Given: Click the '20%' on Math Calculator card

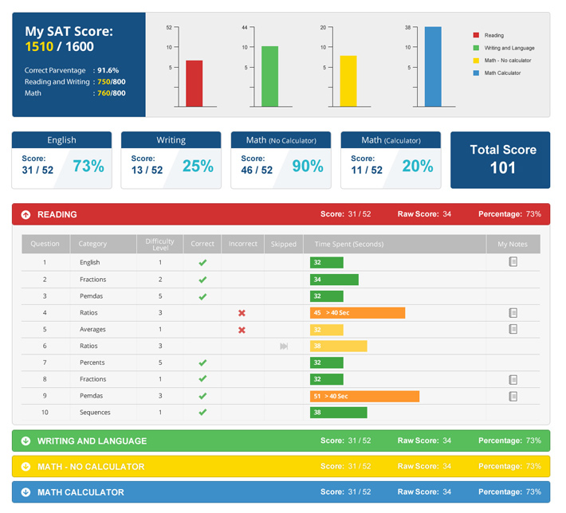Looking at the screenshot, I should tap(418, 166).
